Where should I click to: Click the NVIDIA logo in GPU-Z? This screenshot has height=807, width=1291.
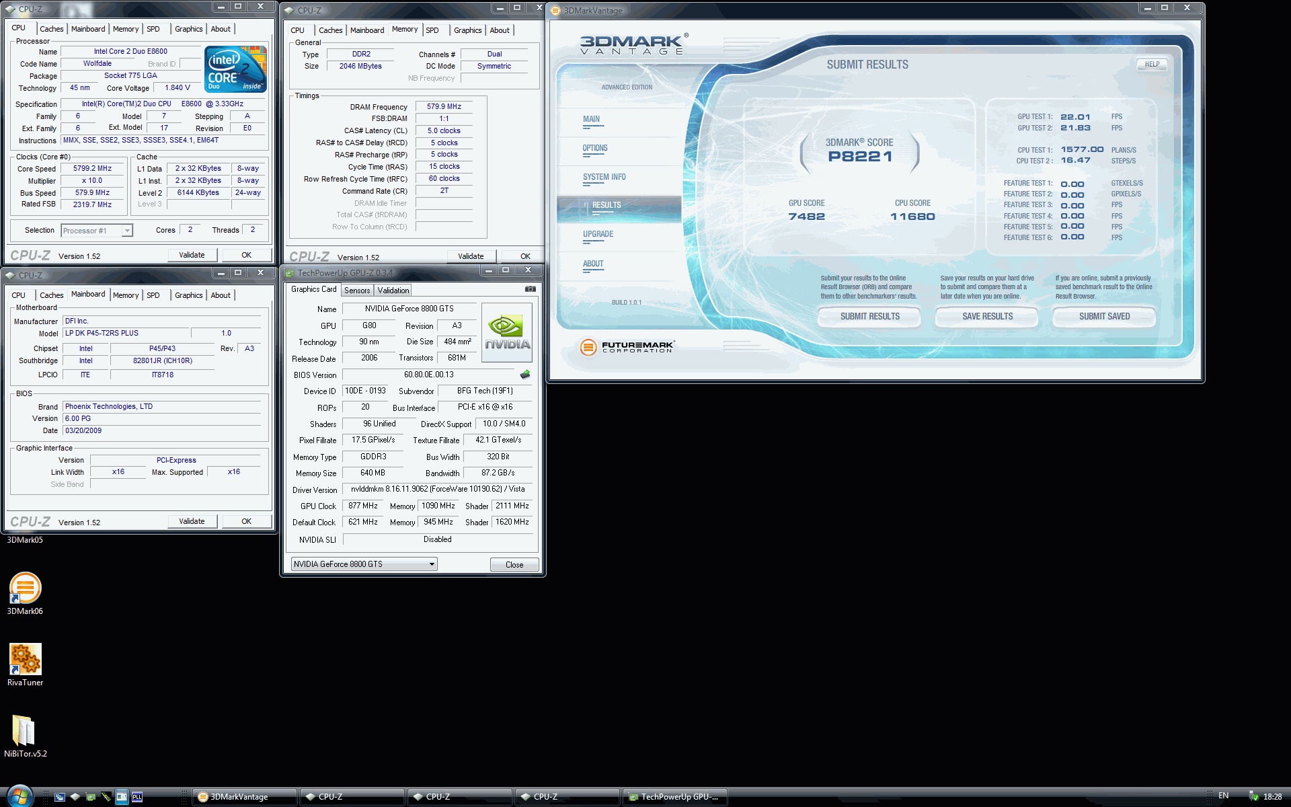click(508, 332)
